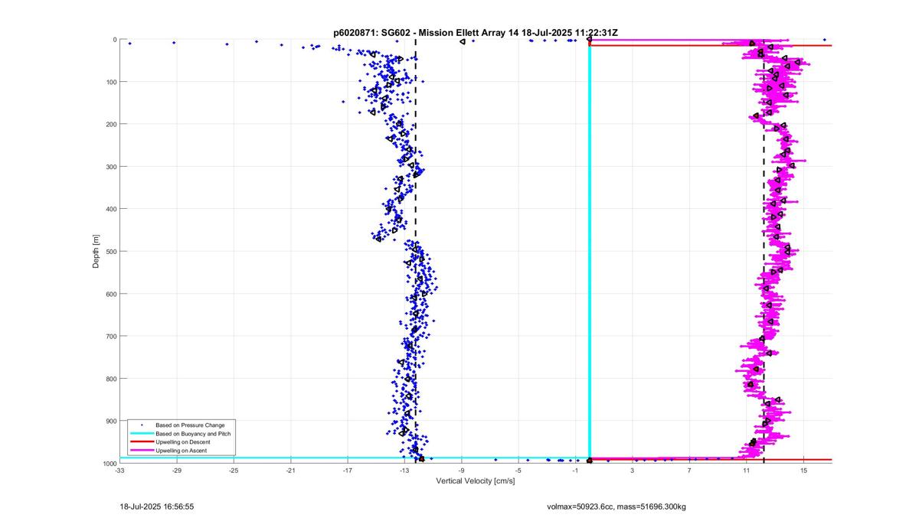Click the cyan line sample in the legend
Screen dimensions: 919x521
tap(140, 434)
